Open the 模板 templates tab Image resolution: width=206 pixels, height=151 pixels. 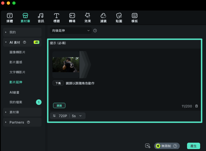pyautogui.click(x=135, y=18)
